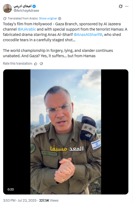Show original Arabic text

tap(48, 18)
